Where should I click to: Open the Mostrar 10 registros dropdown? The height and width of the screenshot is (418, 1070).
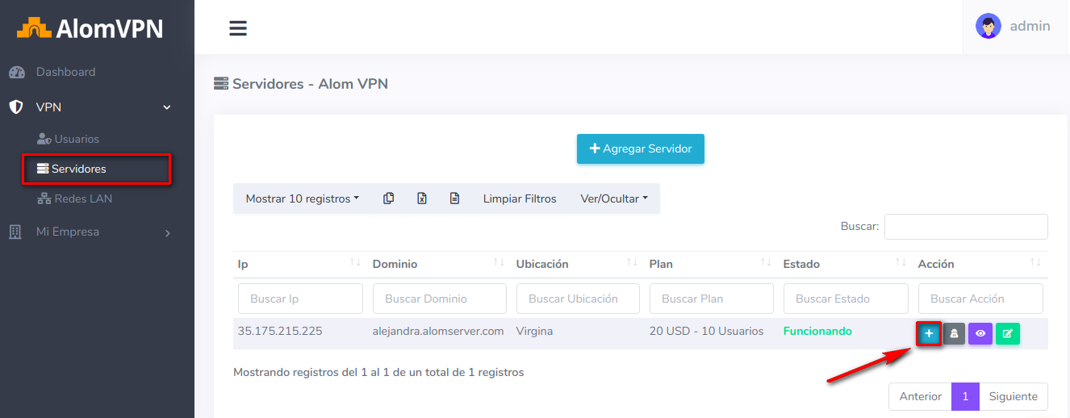pyautogui.click(x=302, y=199)
